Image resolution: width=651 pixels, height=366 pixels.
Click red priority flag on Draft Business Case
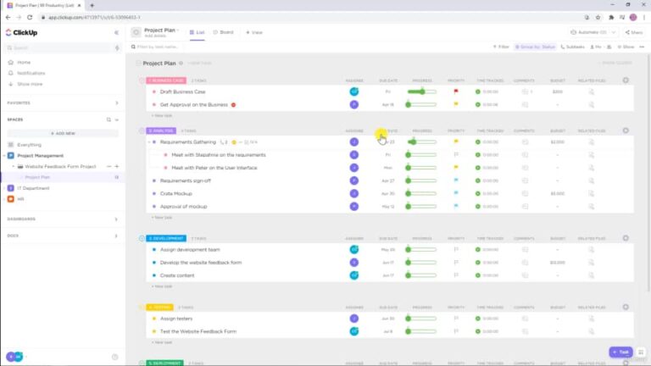[x=455, y=91]
